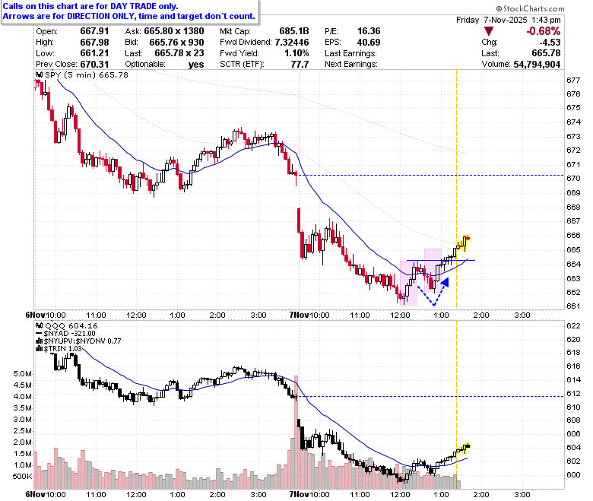Click the $NYAD line legend marker
Viewport: 593px width, 501px height.
pyautogui.click(x=39, y=334)
